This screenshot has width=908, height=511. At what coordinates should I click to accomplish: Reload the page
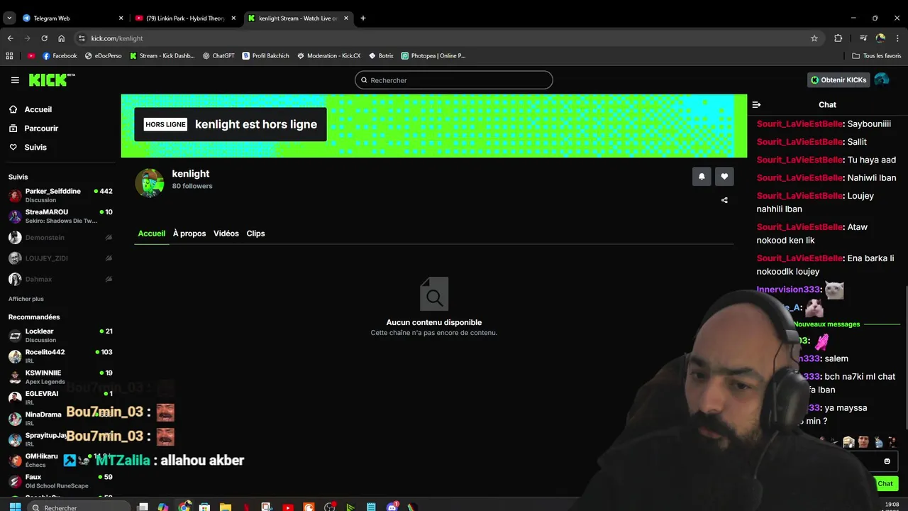point(44,38)
